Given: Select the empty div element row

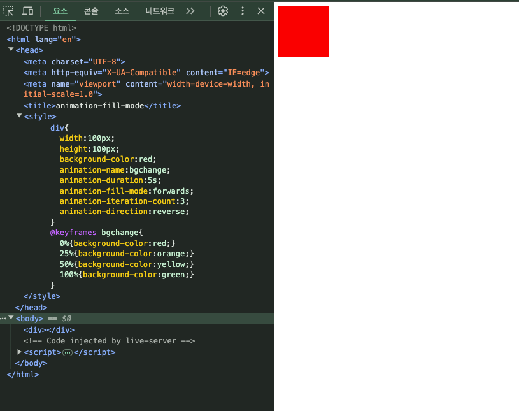Looking at the screenshot, I should tap(49, 330).
